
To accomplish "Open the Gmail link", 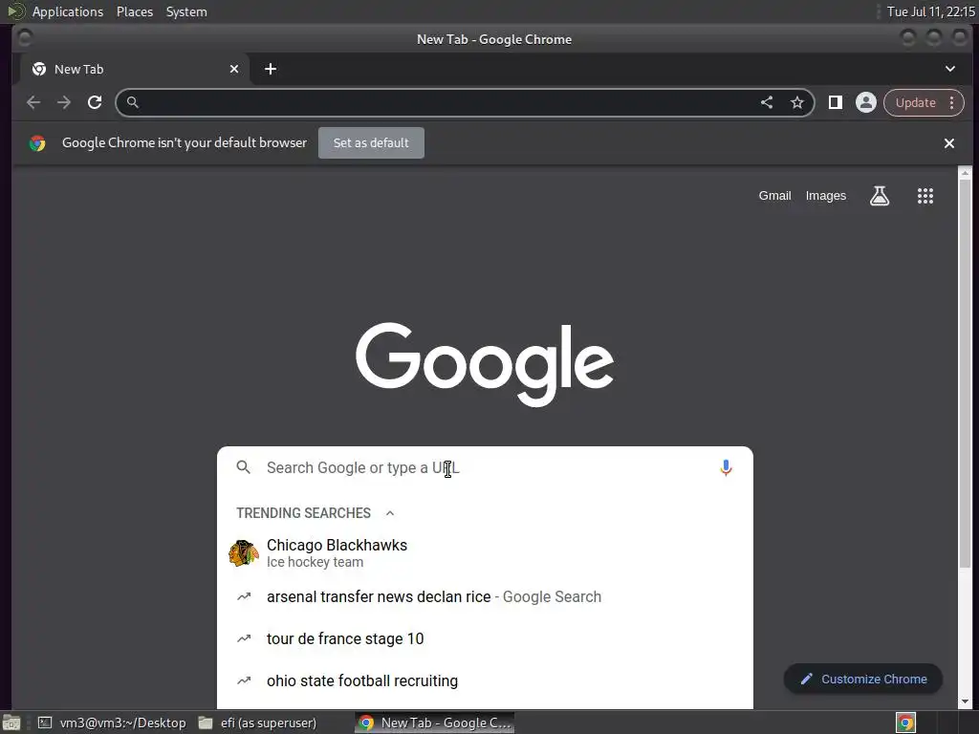I will pos(774,195).
